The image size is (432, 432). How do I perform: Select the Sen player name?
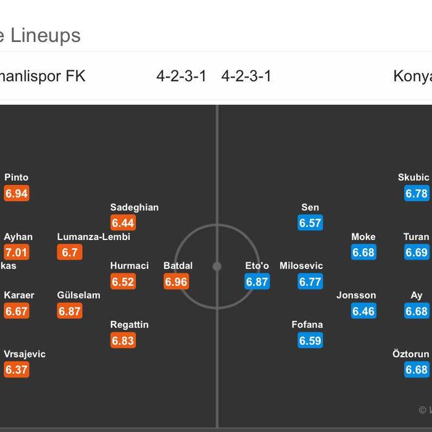(x=310, y=207)
